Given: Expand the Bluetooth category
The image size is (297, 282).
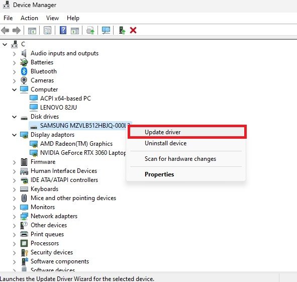Looking at the screenshot, I should [x=14, y=72].
